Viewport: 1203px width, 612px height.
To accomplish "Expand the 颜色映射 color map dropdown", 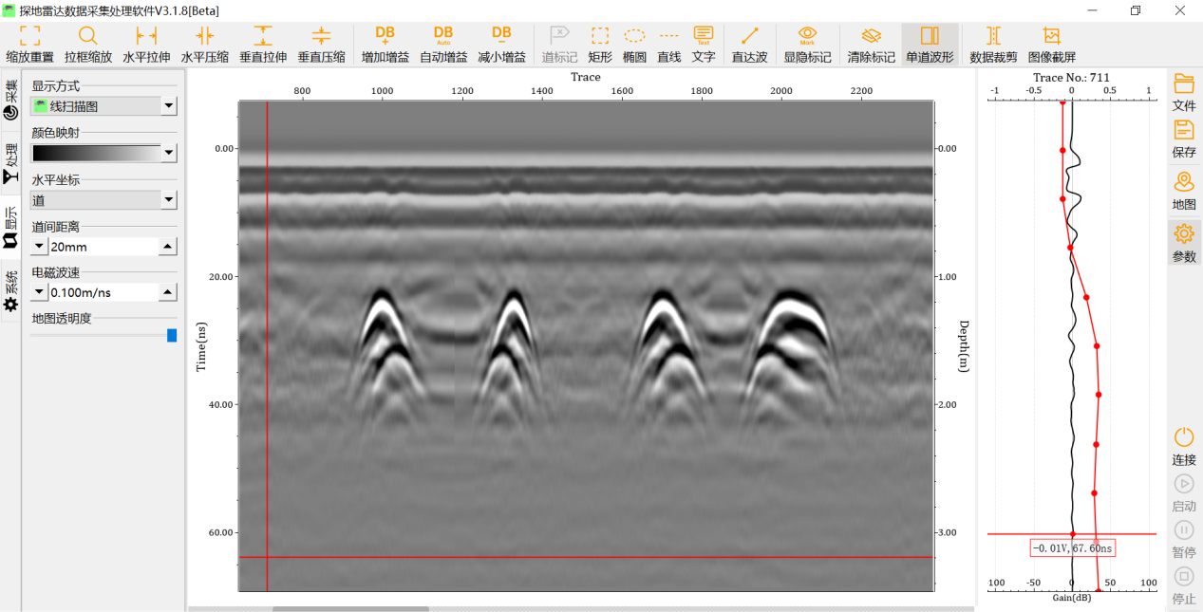I will tap(168, 153).
